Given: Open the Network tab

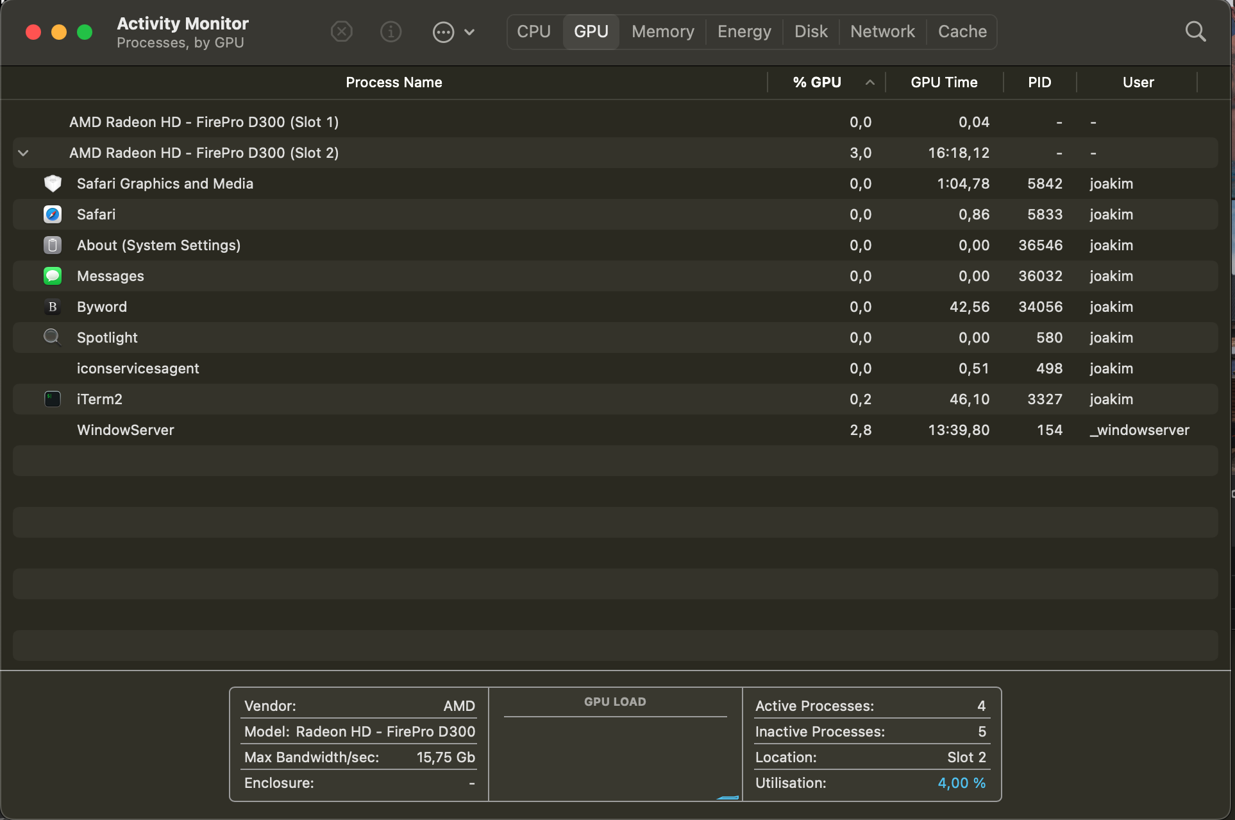Looking at the screenshot, I should [x=882, y=31].
